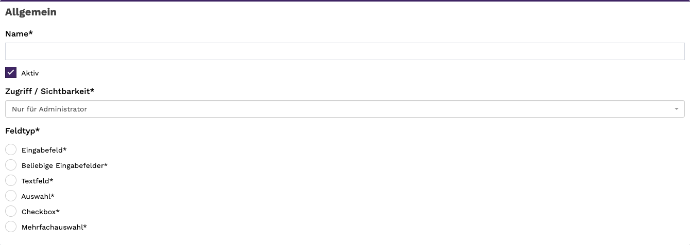Click the 'Zugriff / Sichtbarkeit*' label
Image resolution: width=690 pixels, height=245 pixels.
tap(50, 91)
